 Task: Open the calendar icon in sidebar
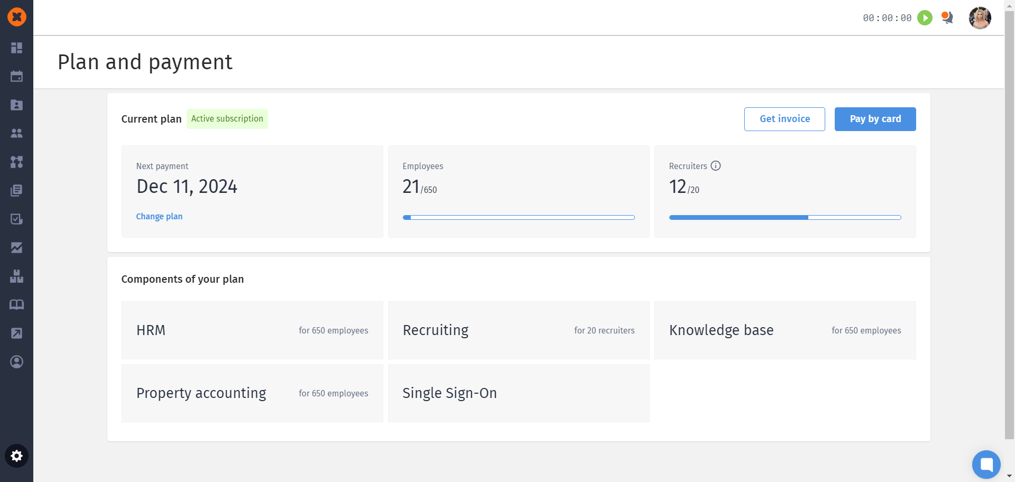(x=17, y=76)
